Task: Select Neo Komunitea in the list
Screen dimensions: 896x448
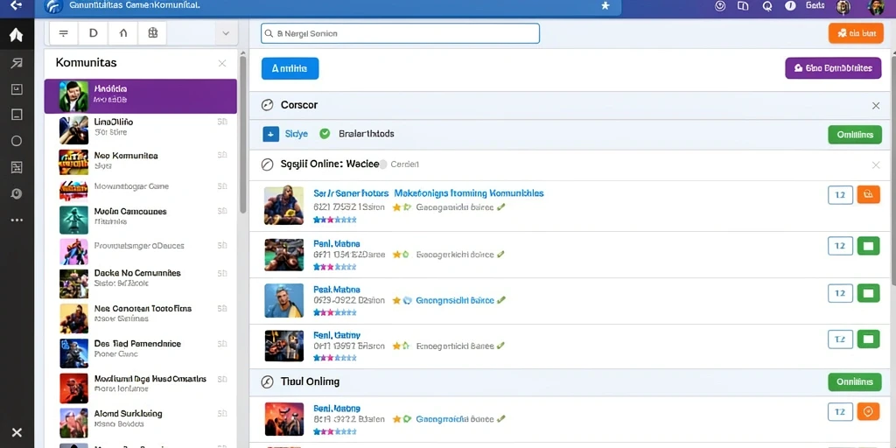Action: pos(141,162)
